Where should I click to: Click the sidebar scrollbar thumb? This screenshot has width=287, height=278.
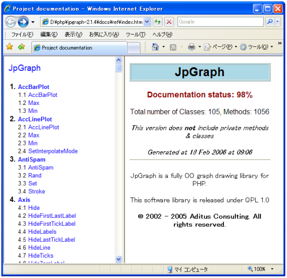(119, 68)
